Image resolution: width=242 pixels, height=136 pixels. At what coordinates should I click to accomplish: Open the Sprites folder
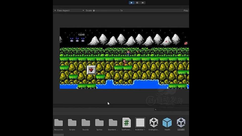99,125
